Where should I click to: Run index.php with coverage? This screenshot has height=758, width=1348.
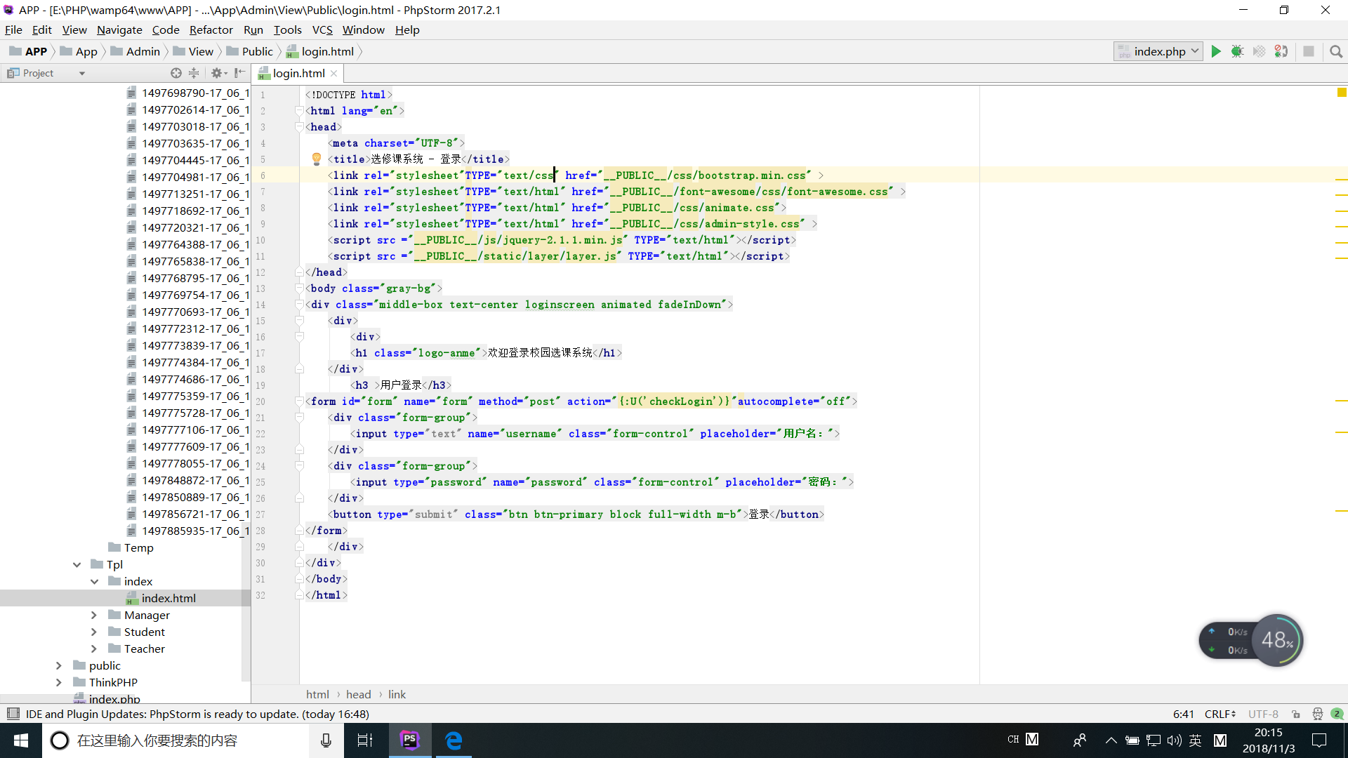click(x=1260, y=51)
